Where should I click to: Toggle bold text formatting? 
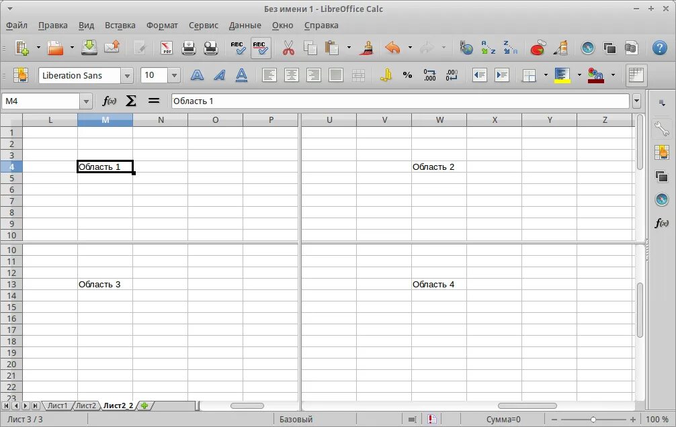(197, 75)
